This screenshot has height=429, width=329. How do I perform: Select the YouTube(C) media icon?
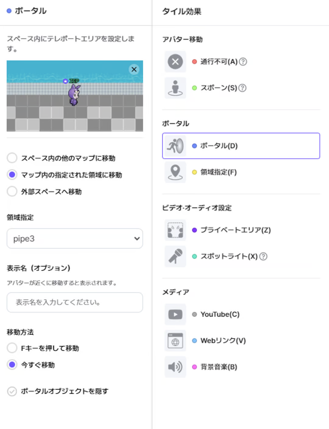tap(175, 314)
